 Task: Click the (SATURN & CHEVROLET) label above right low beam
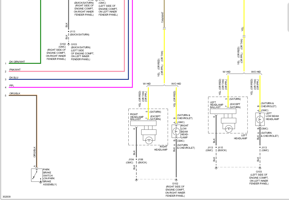coord(185,117)
